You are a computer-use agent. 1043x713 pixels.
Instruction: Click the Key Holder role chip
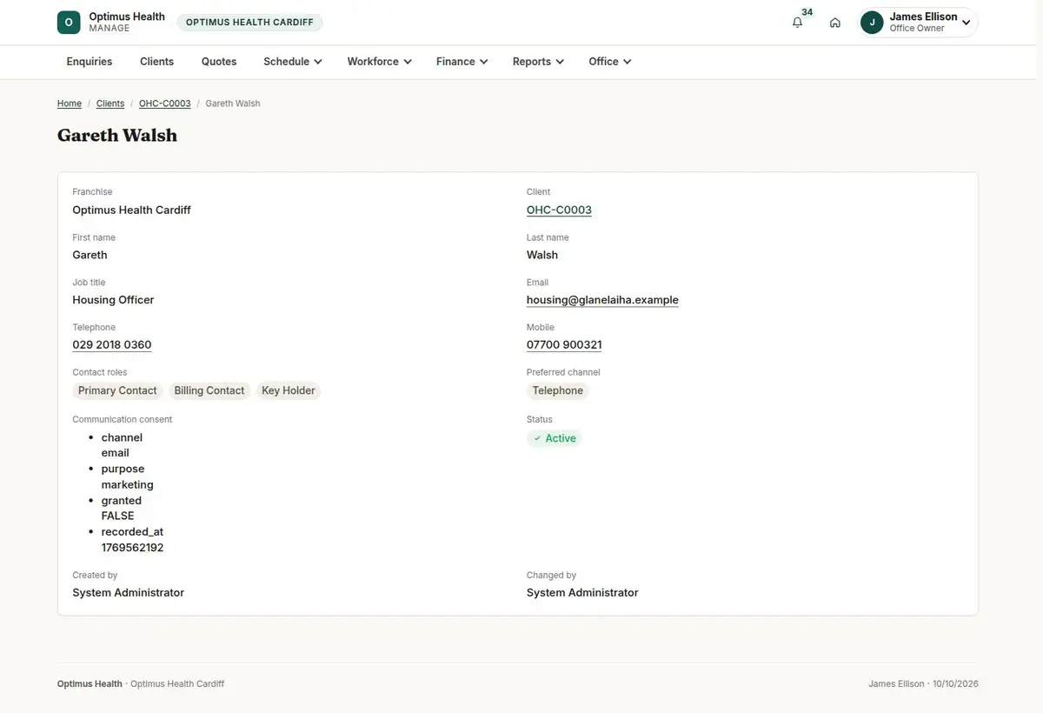pos(289,391)
